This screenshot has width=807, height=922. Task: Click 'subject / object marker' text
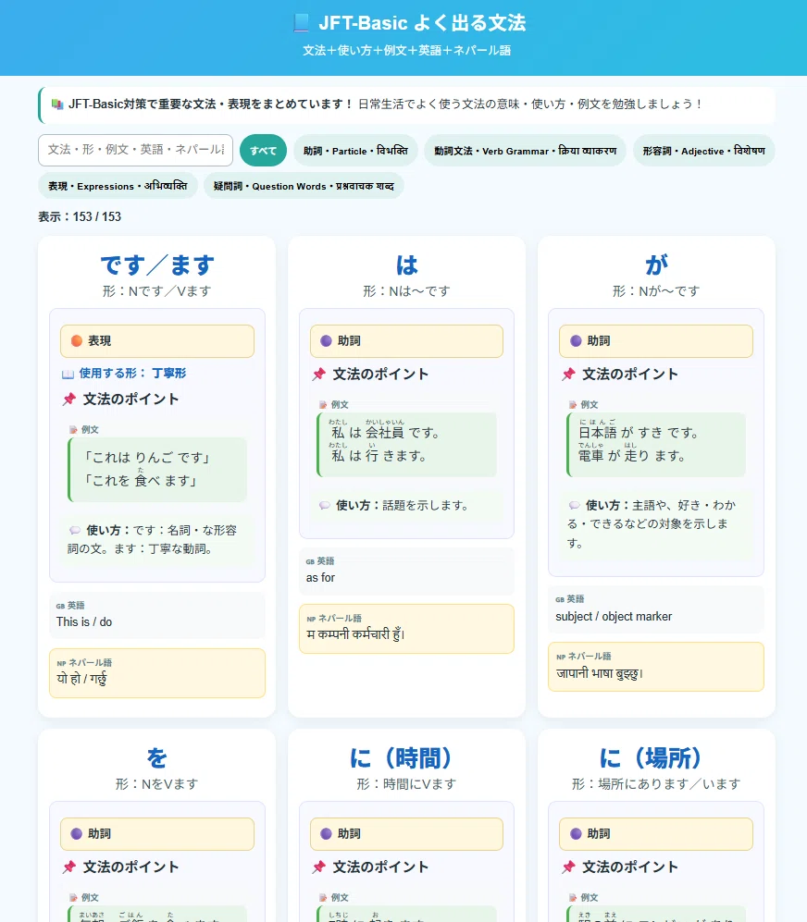[614, 617]
